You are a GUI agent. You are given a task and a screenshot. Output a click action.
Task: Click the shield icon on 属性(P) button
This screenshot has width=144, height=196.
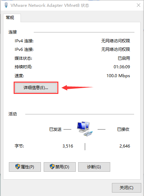point(18,167)
